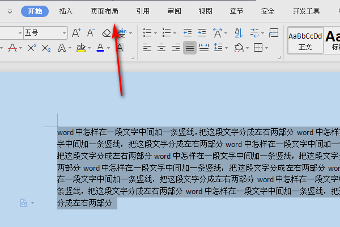340x227 pixels.
Task: Apply superscript X² formatting
Action: [32, 48]
